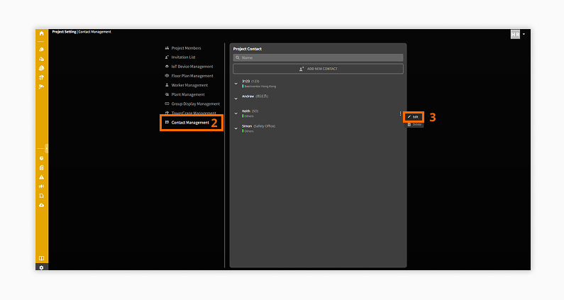
Task: Open account dropdown arrow beside HR avatar
Action: point(524,34)
